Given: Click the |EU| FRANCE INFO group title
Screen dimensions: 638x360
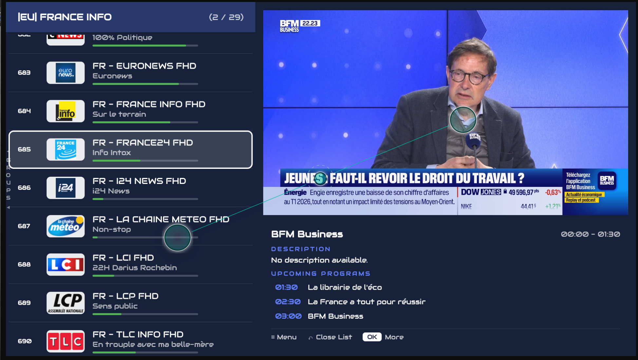Looking at the screenshot, I should click(x=65, y=17).
